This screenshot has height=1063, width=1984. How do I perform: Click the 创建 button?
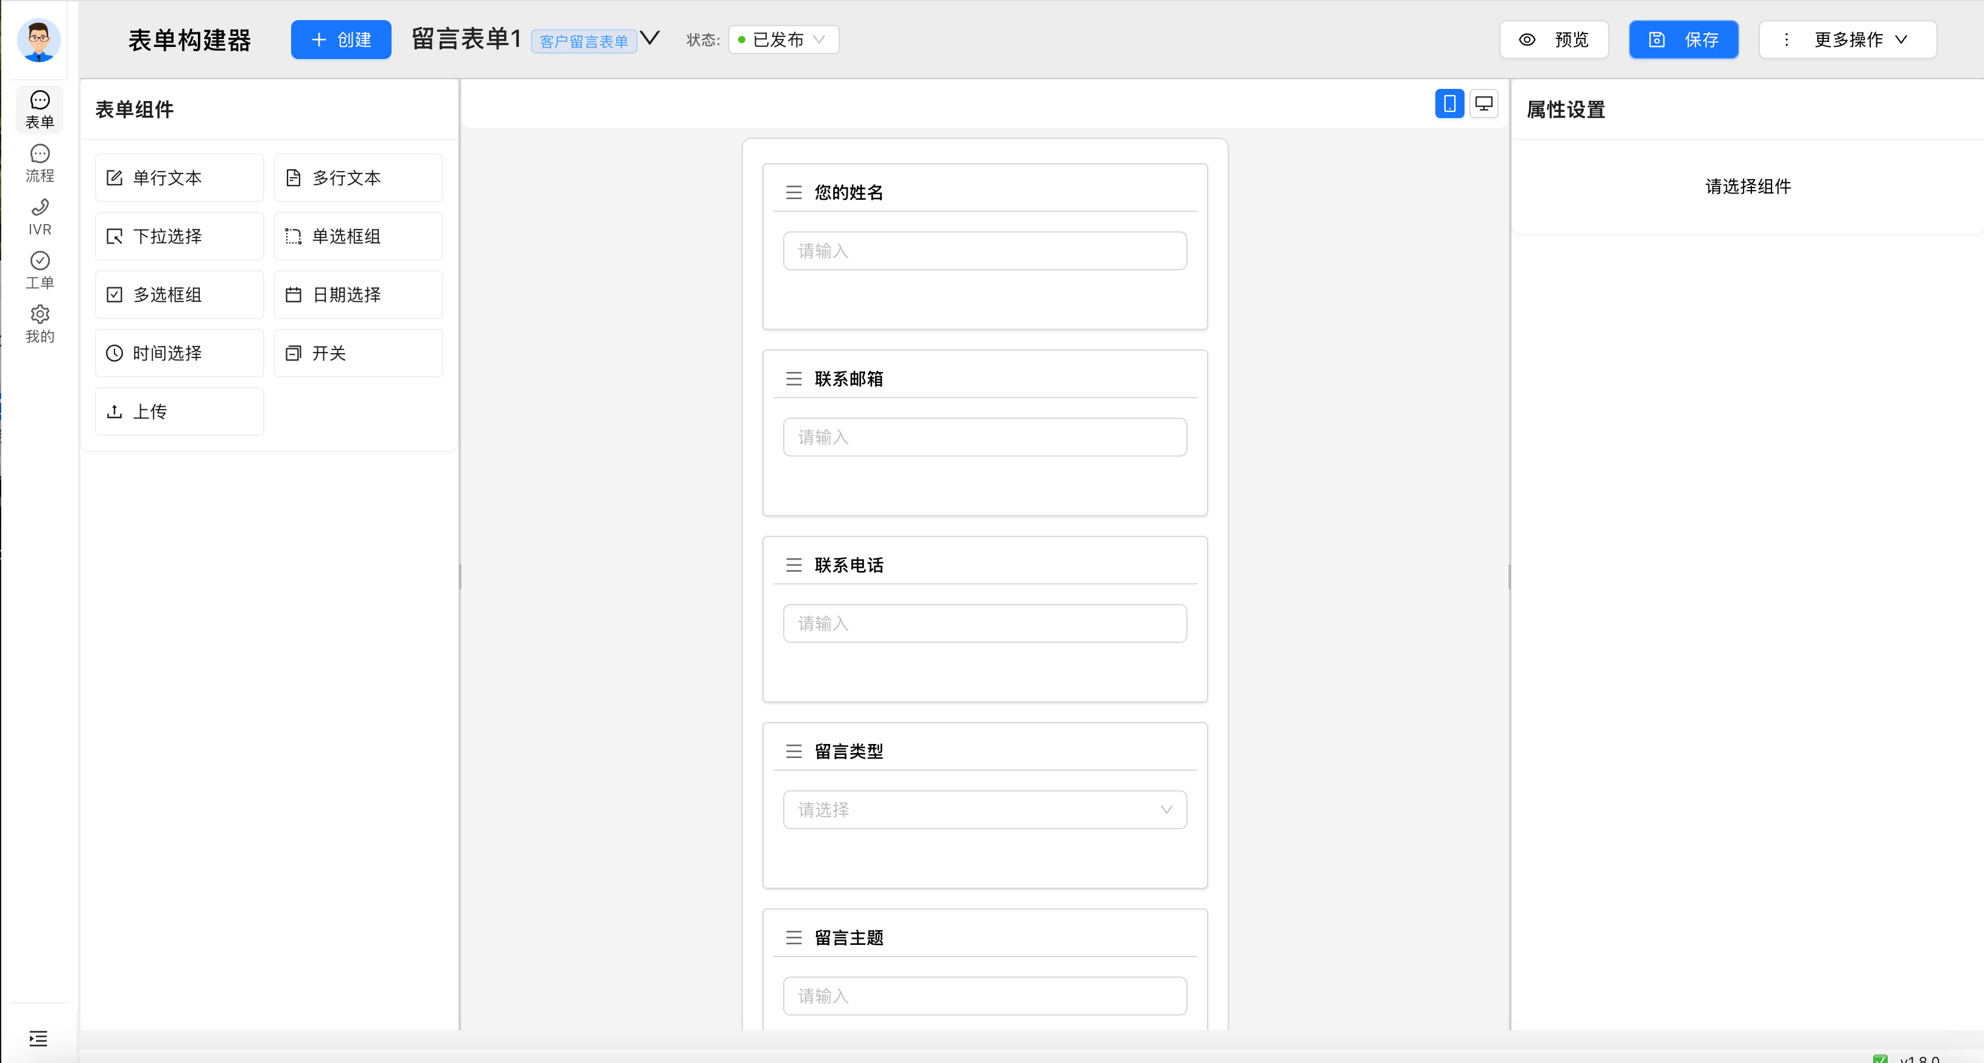tap(340, 39)
